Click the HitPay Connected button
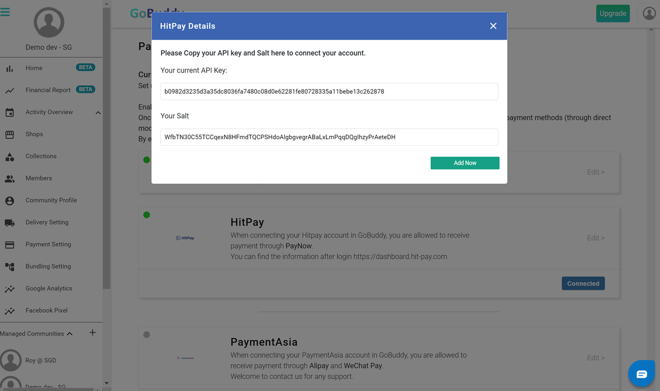The height and width of the screenshot is (391, 660). pyautogui.click(x=583, y=283)
